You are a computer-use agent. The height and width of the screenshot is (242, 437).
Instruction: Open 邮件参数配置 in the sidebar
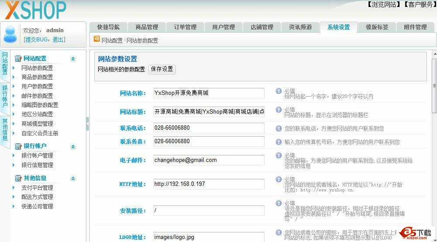point(37,96)
